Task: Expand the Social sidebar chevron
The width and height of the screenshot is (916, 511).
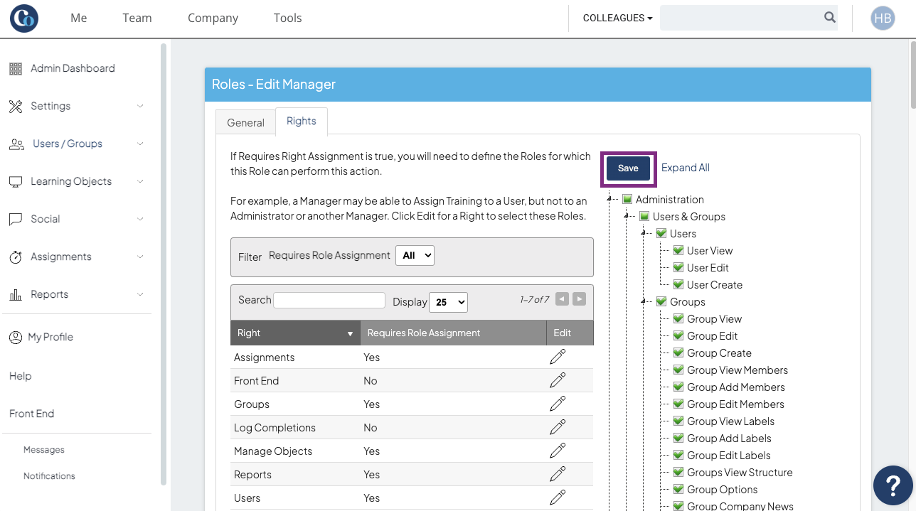Action: [x=140, y=219]
